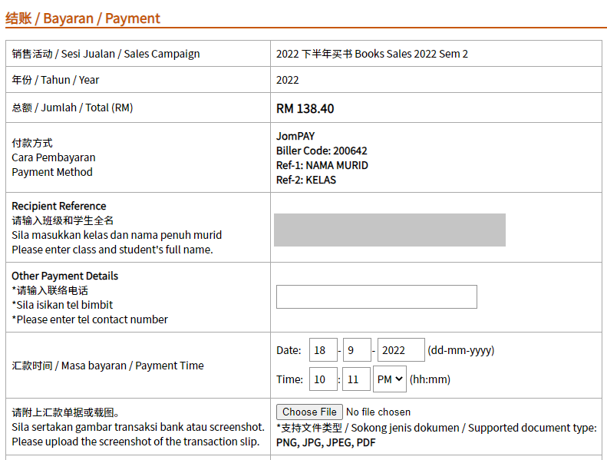Screen dimensions: 607x460
Task: Select the hour field showing 10
Action: [323, 379]
